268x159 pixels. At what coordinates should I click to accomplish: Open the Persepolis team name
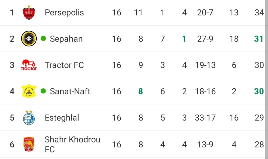point(64,13)
